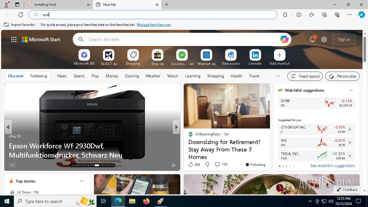Screen dimensions: 368x207
Task: Open the QuickBooks shortcut
Action: (x=182, y=57)
